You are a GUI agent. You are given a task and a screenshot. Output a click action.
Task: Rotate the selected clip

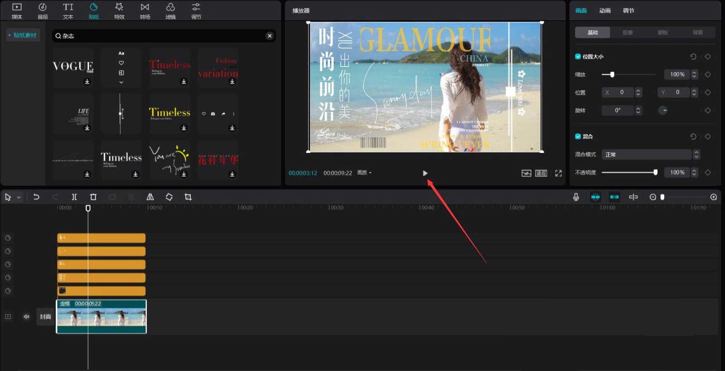[x=169, y=197]
